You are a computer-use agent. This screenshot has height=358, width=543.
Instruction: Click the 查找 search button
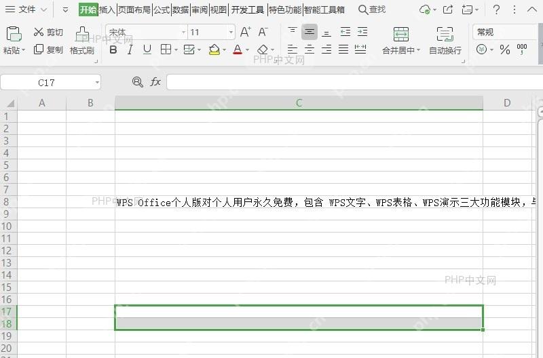(x=372, y=9)
